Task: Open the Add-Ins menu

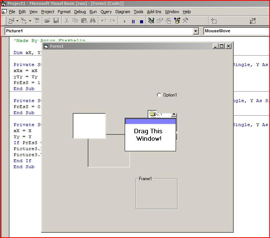Action: pyautogui.click(x=154, y=12)
